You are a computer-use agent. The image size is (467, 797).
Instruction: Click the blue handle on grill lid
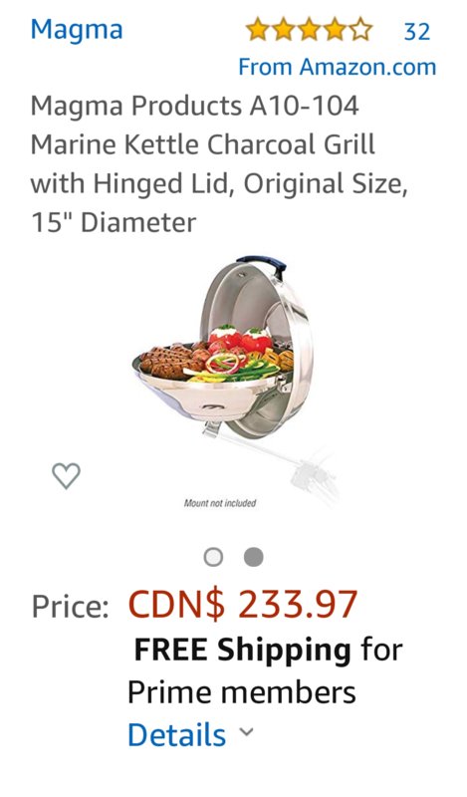[x=262, y=264]
